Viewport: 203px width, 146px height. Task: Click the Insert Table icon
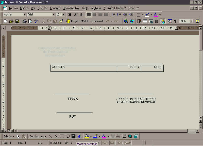pos(145,21)
